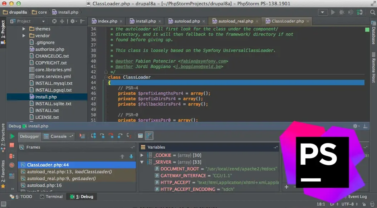Change UTF-8 file encoding in status bar
Screen dimensions: 377x208
click(349, 204)
